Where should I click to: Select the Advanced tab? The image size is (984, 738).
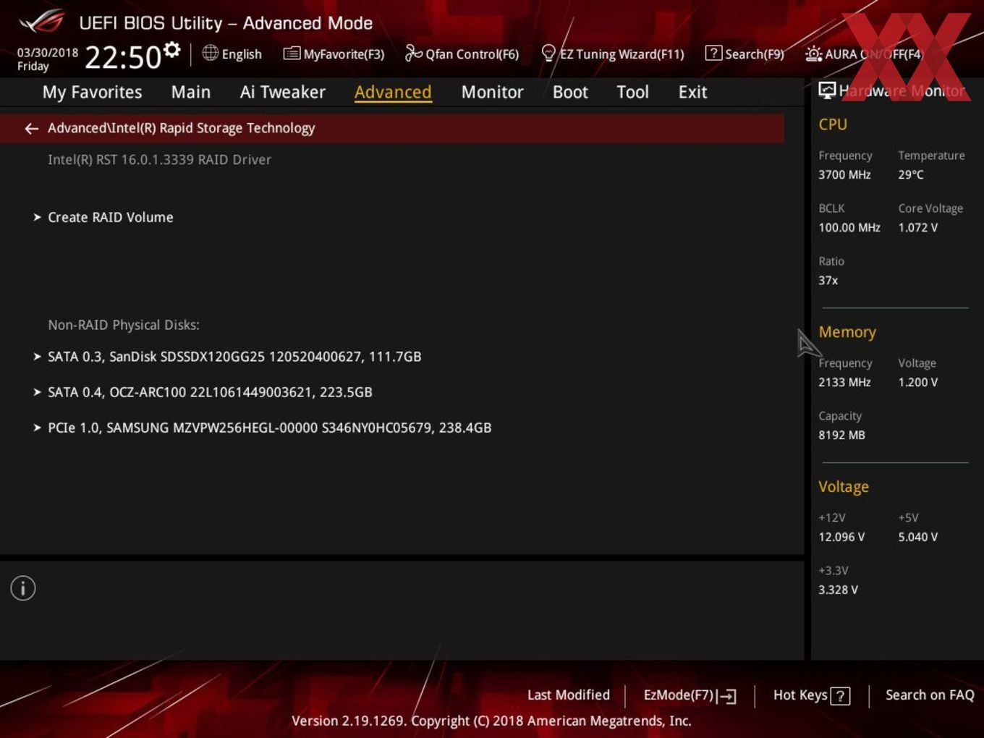[x=393, y=92]
